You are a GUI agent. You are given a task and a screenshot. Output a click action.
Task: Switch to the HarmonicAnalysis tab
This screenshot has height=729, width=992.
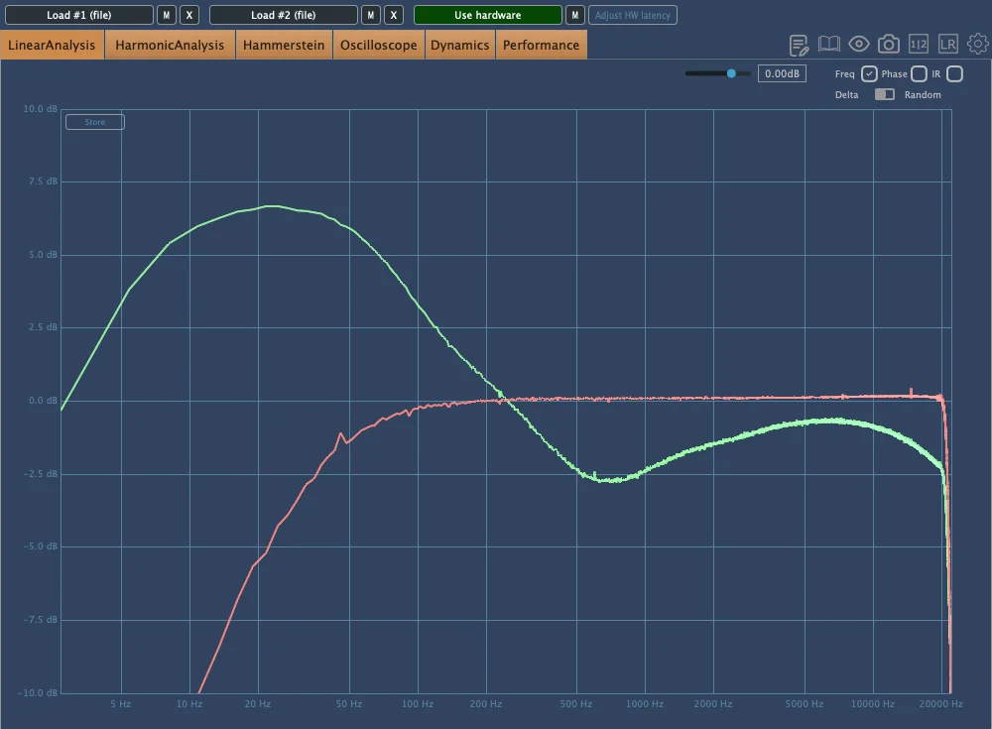pos(170,45)
